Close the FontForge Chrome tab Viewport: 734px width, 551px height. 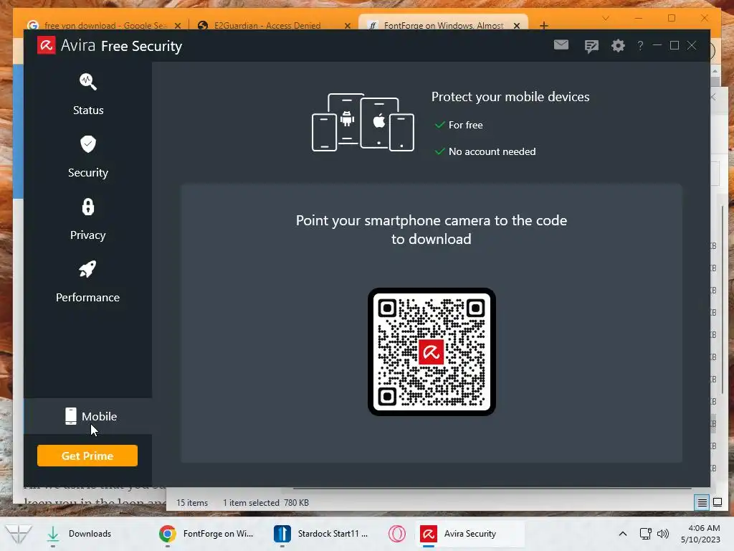coord(517,26)
